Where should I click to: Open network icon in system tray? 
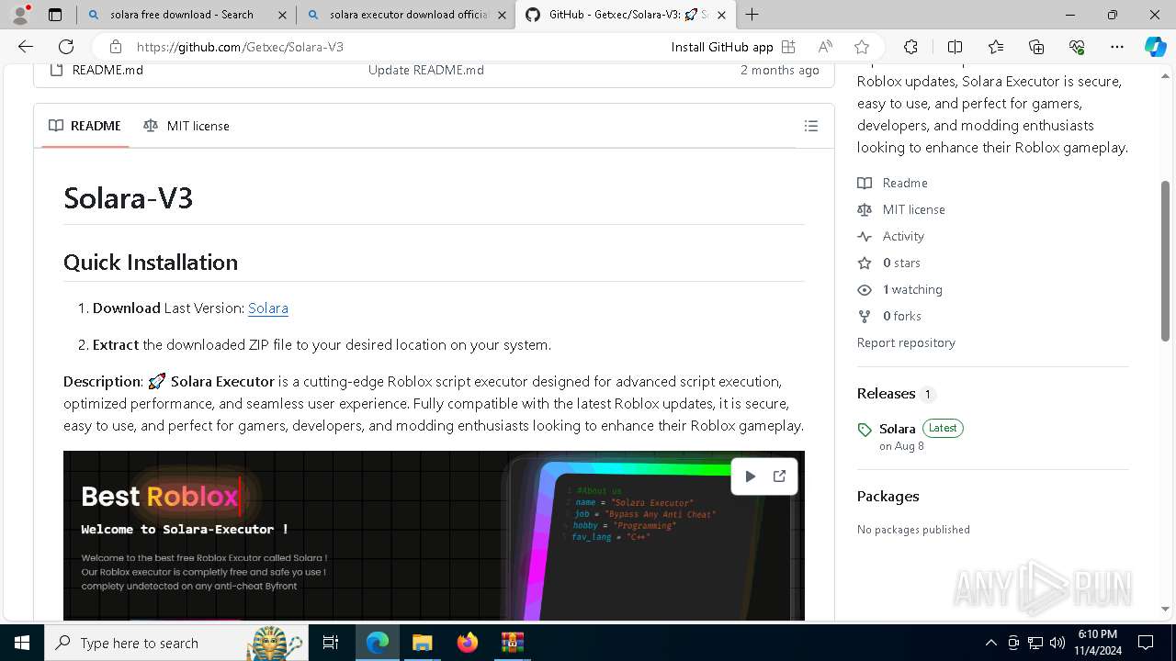pyautogui.click(x=1035, y=643)
